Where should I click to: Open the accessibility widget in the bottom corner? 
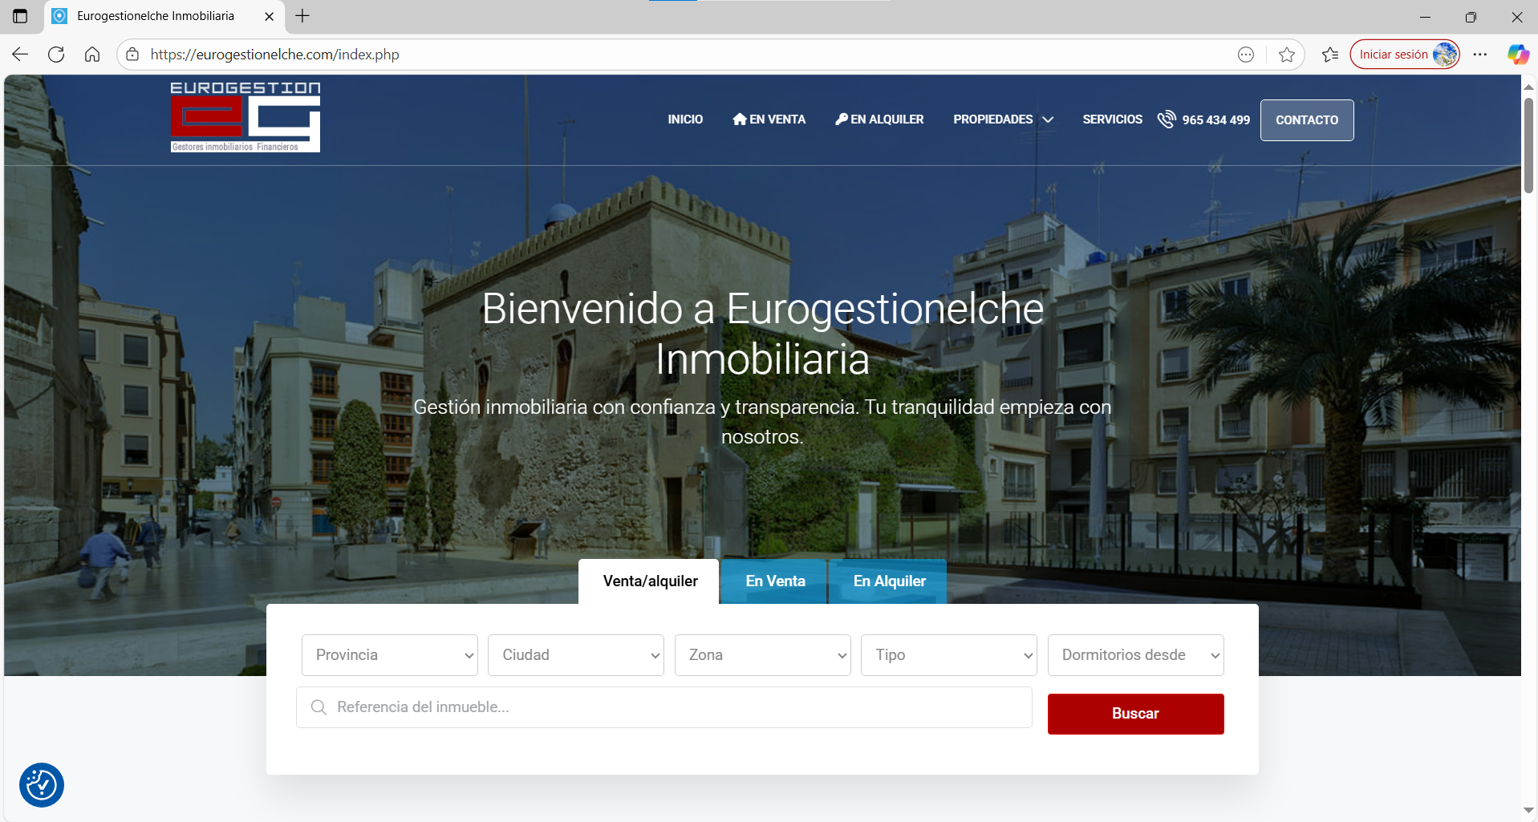click(41, 785)
